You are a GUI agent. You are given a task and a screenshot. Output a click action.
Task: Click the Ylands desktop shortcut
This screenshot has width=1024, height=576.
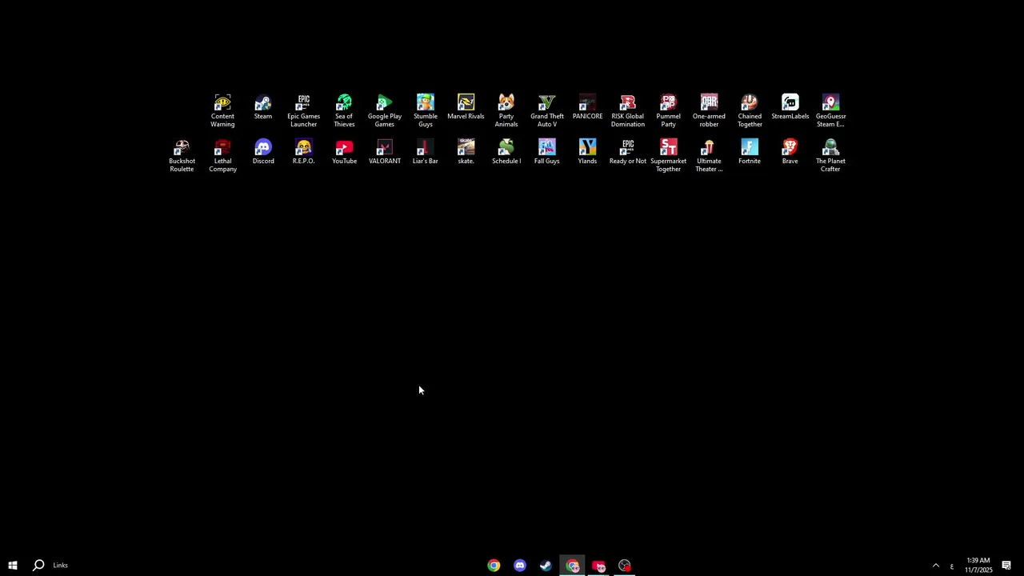[x=587, y=152]
